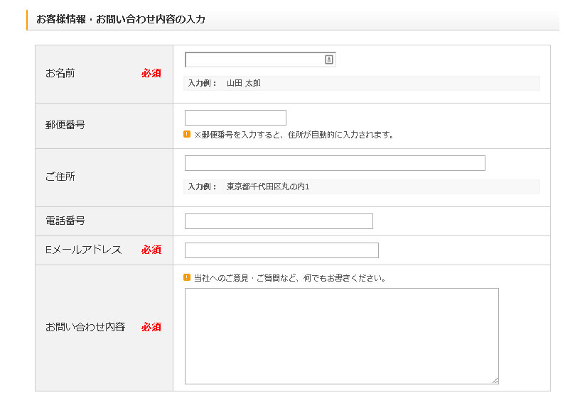This screenshot has width=580, height=400.
Task: Click the resize handle of the inquiry textarea
Action: pos(495,380)
